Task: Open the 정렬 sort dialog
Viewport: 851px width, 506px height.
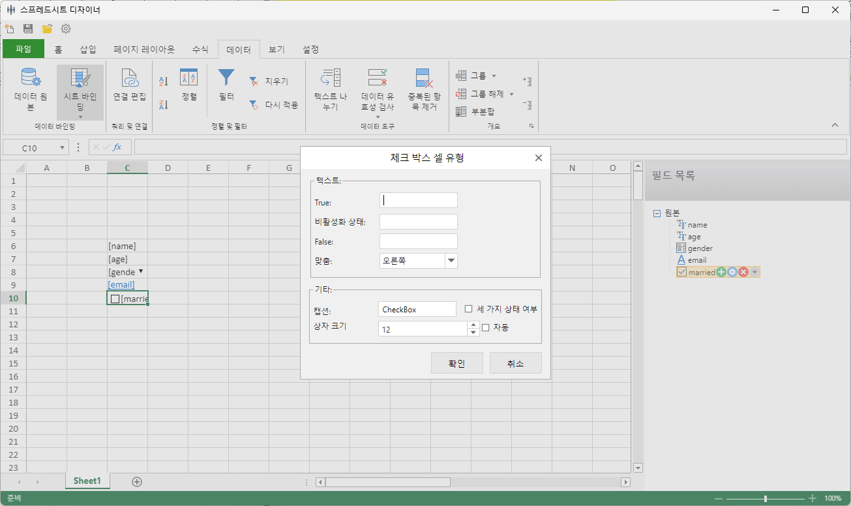Action: [189, 85]
